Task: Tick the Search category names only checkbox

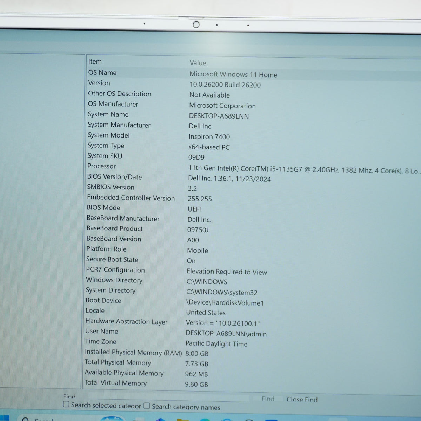Action: [147, 406]
